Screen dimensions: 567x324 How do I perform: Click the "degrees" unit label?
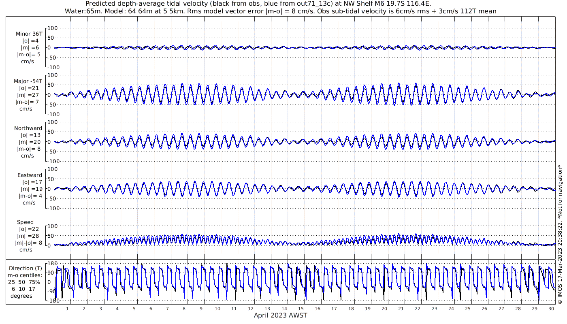21,296
